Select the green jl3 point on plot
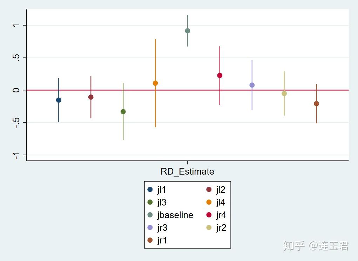 pyautogui.click(x=123, y=112)
